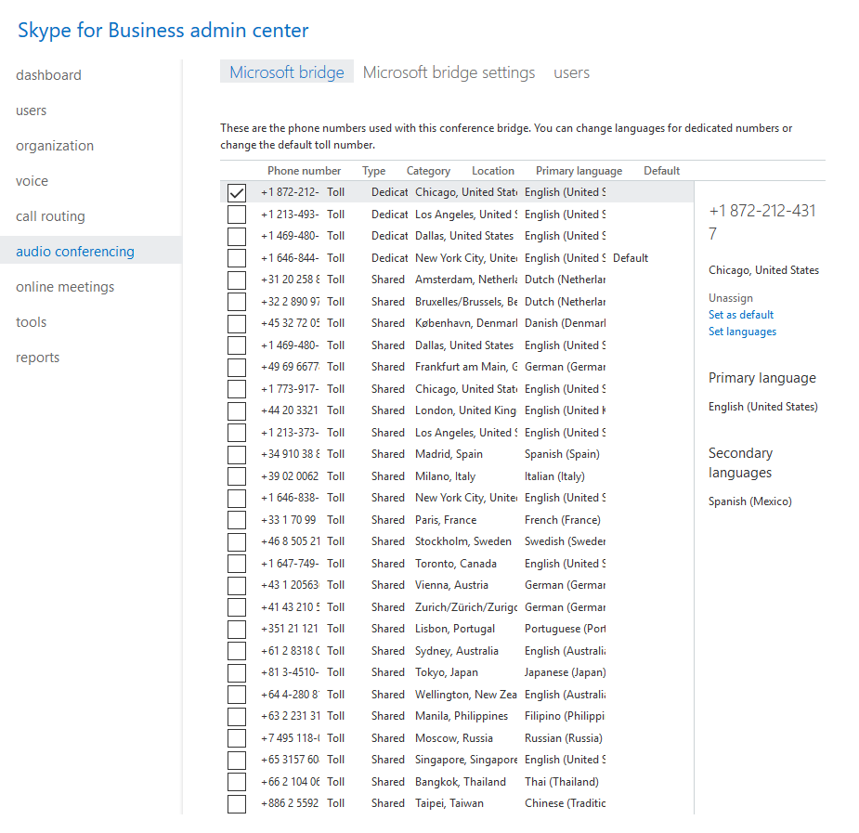Switch to the Microsoft bridge tab
The height and width of the screenshot is (833, 859).
click(x=287, y=72)
